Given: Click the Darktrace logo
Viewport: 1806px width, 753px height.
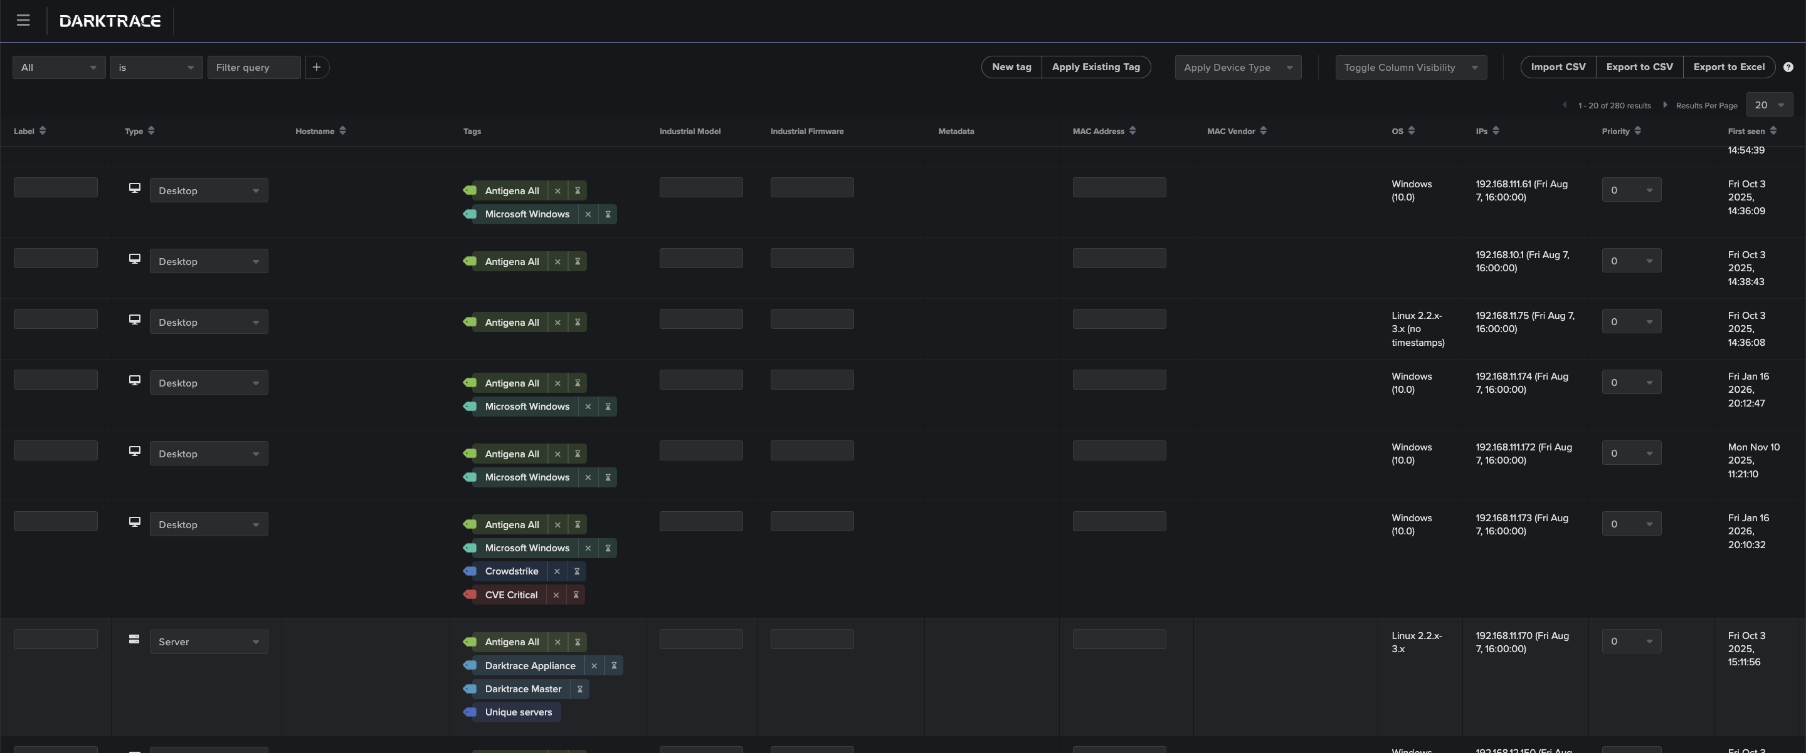Looking at the screenshot, I should click(110, 21).
